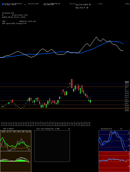Screen dimensions: 130x172
Task: Click 'ADX signal: SELL Growing @ 8%' text
Action: tap(14, 23)
